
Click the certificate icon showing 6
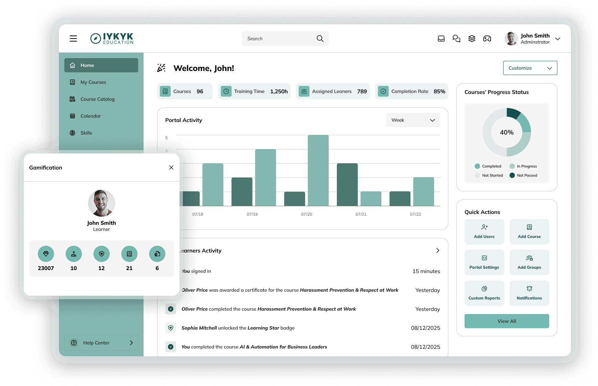[157, 254]
